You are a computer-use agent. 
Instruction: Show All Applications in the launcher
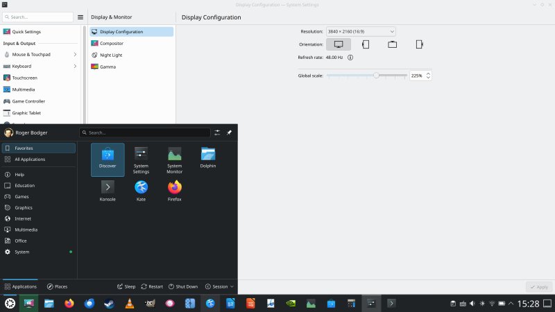pyautogui.click(x=39, y=159)
